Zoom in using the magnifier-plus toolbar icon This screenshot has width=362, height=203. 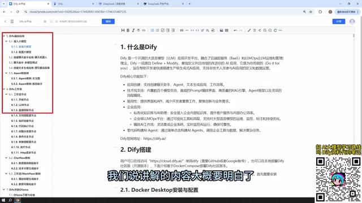[x=265, y=30]
